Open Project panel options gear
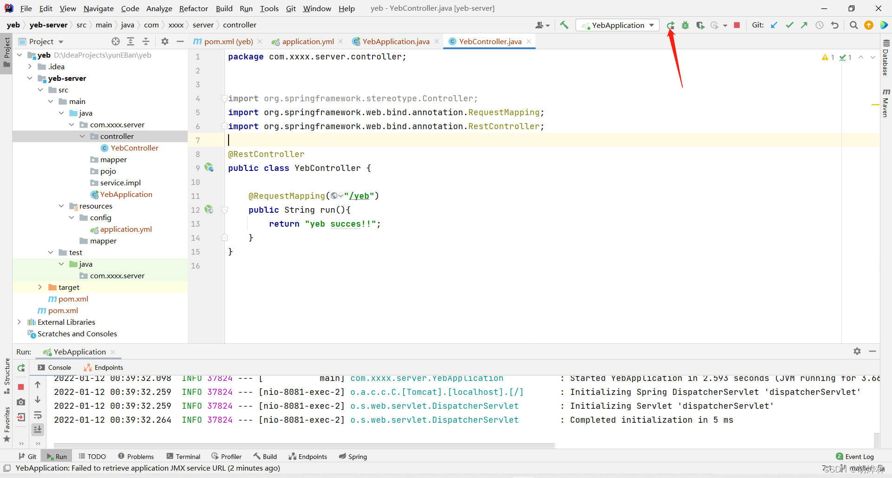Image resolution: width=892 pixels, height=478 pixels. (x=165, y=41)
